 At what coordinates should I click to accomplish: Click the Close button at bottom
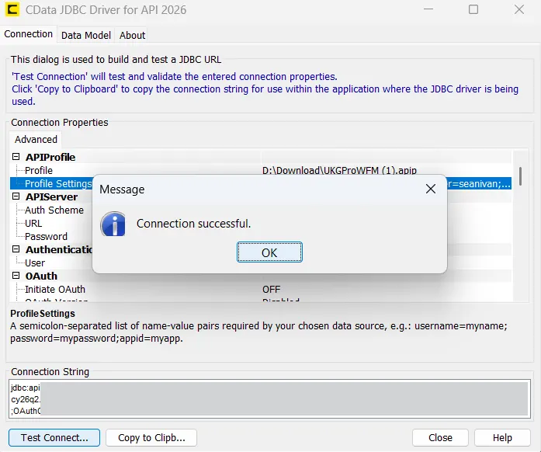click(x=440, y=438)
